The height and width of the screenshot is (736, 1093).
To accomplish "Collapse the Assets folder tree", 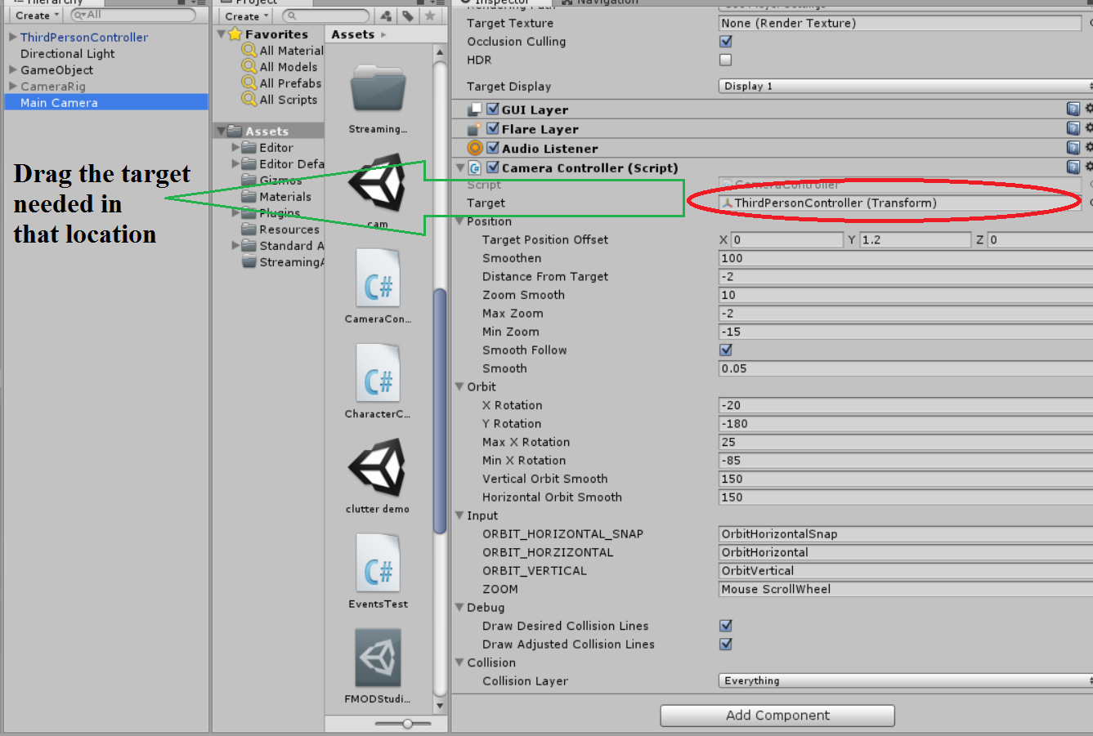I will click(x=221, y=131).
